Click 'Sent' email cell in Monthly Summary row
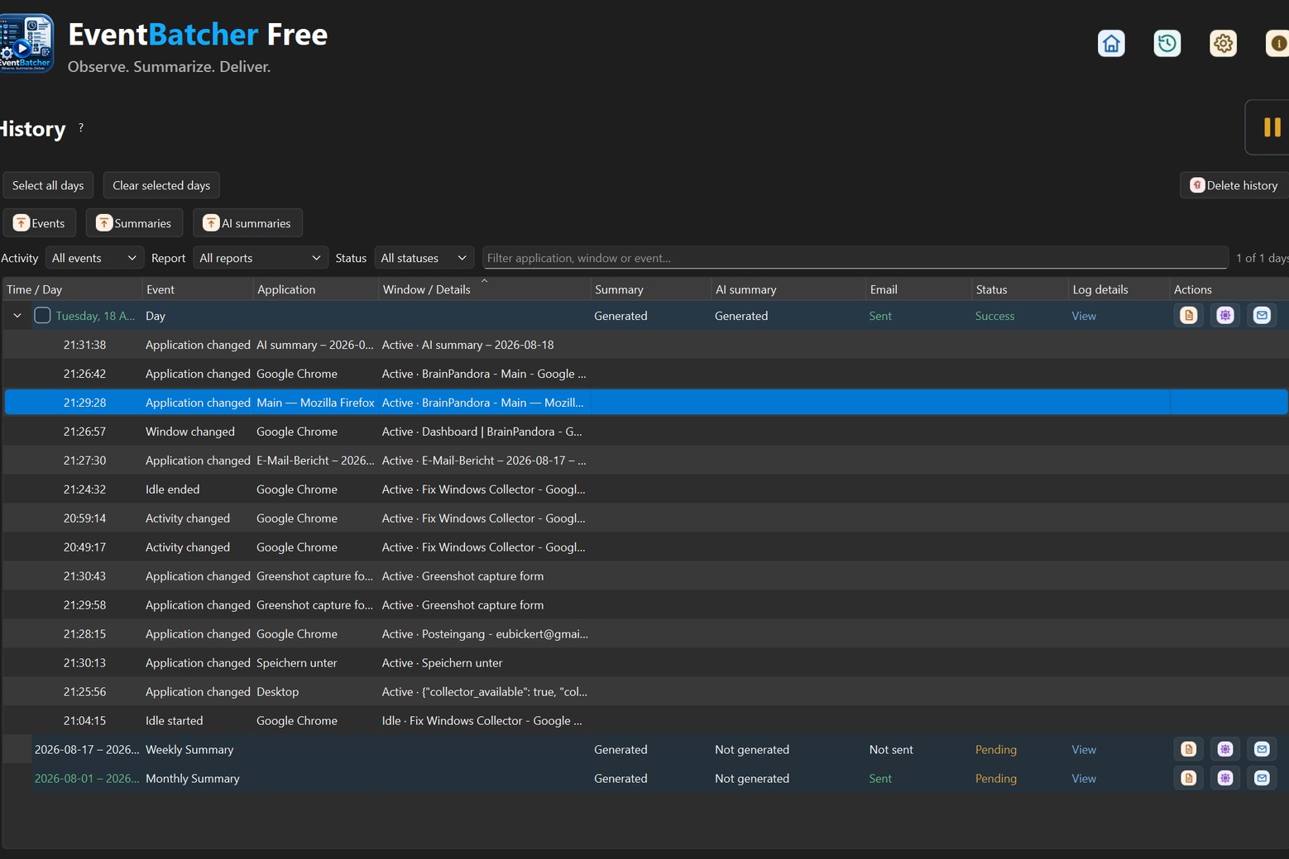Screen dimensions: 1289x859 pyautogui.click(x=880, y=778)
